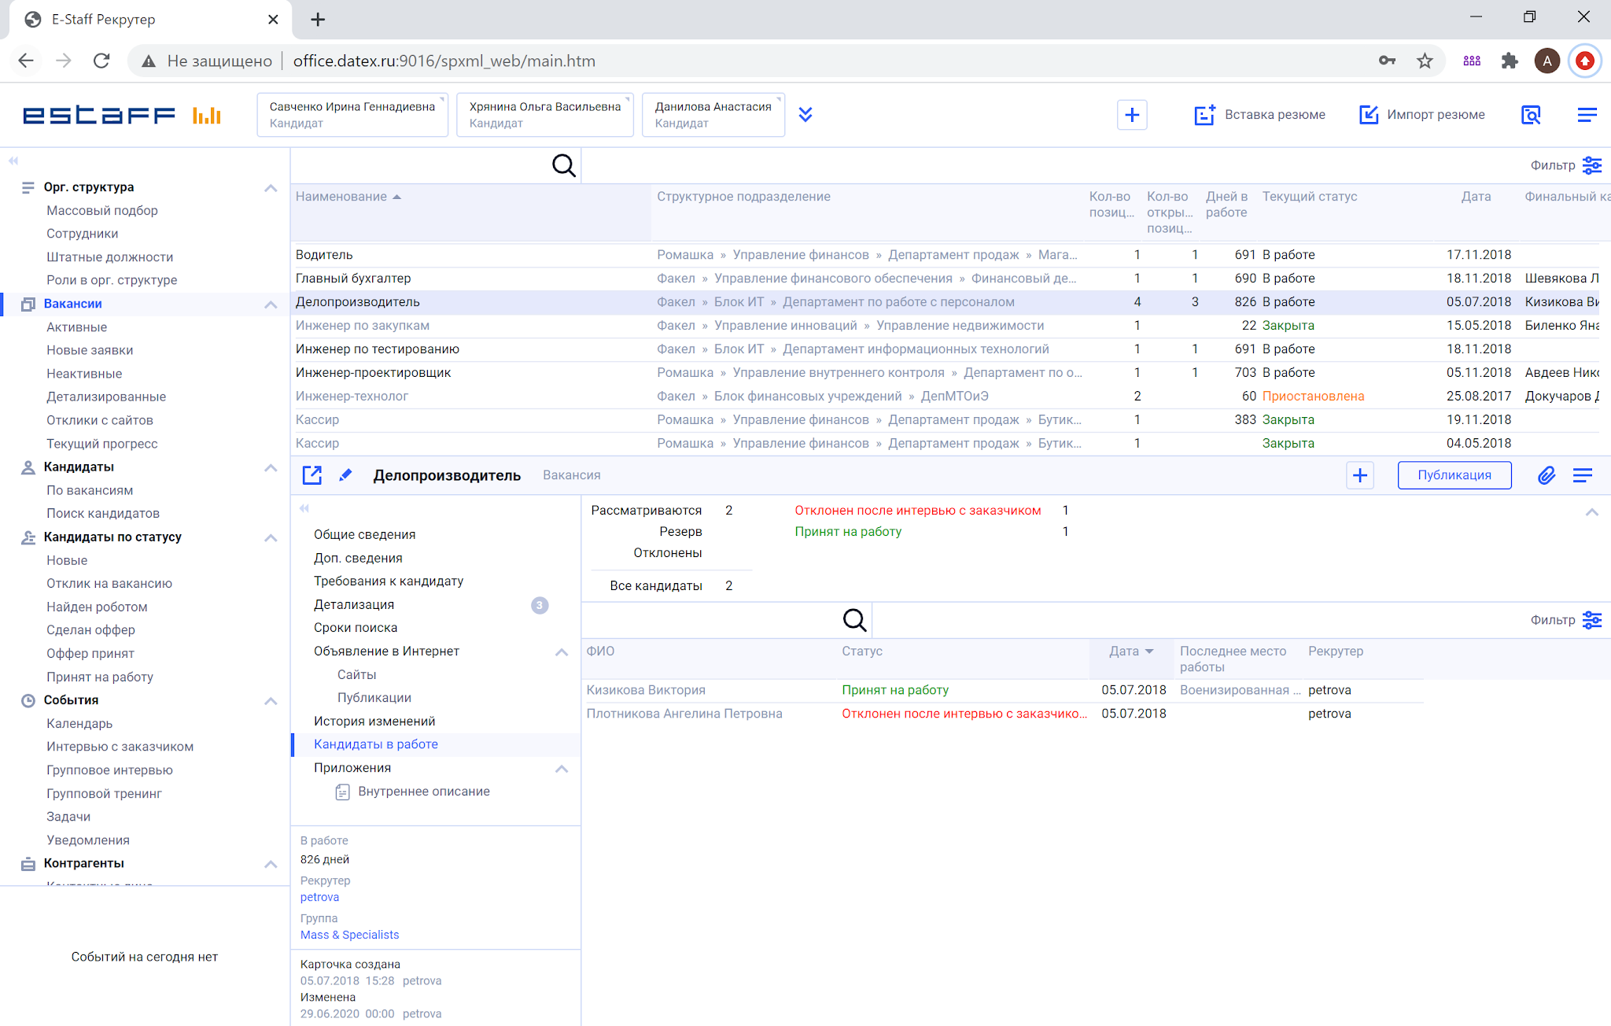Collapse the Объявление в Интернет section
This screenshot has width=1611, height=1026.
562,651
